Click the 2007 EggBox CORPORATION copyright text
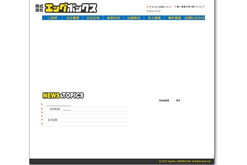247x165 pixels. 185,161
